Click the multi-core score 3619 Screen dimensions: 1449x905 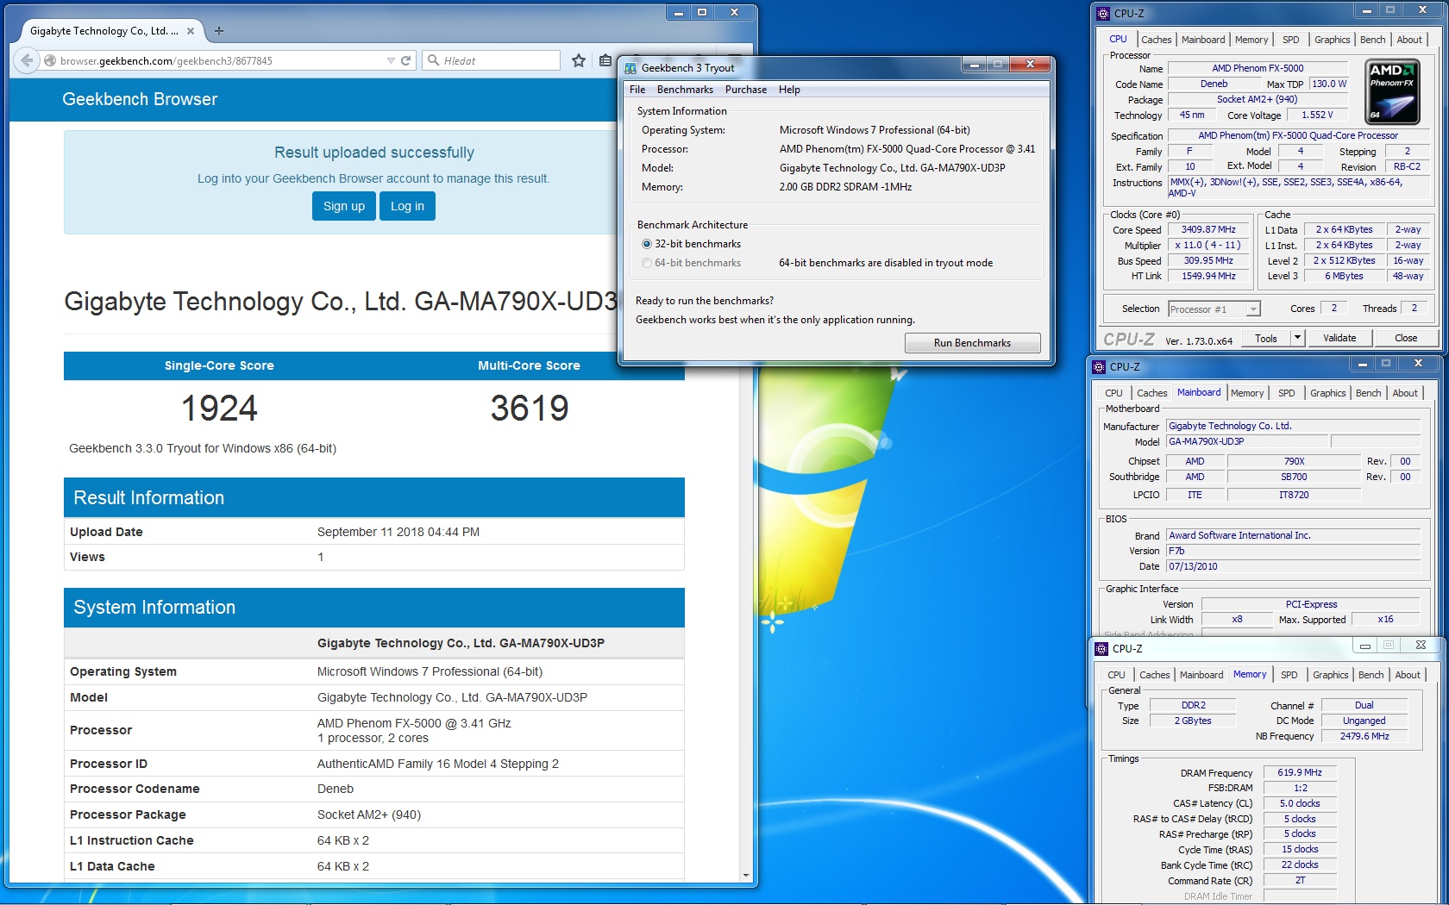click(530, 409)
